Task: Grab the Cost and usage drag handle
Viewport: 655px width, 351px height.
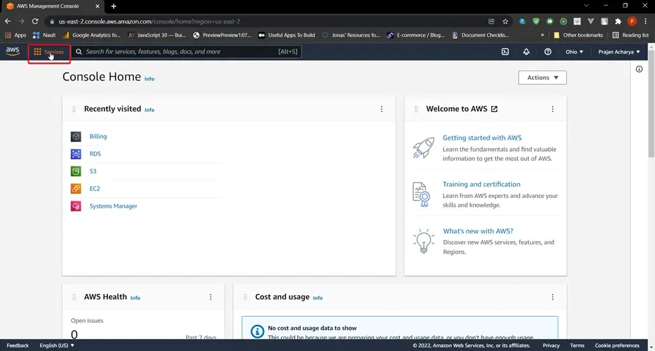Action: tap(245, 297)
